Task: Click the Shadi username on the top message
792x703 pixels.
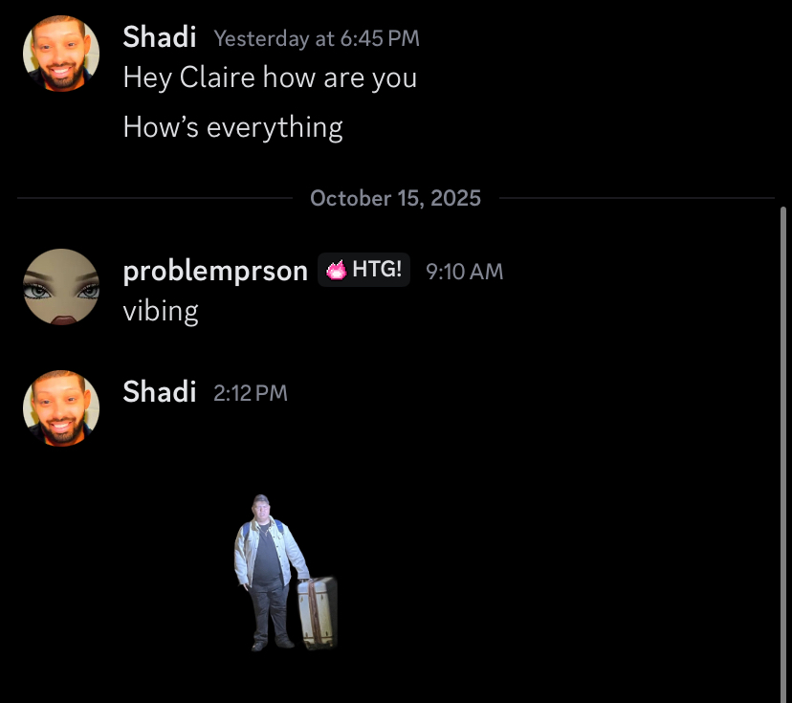Action: (x=160, y=37)
